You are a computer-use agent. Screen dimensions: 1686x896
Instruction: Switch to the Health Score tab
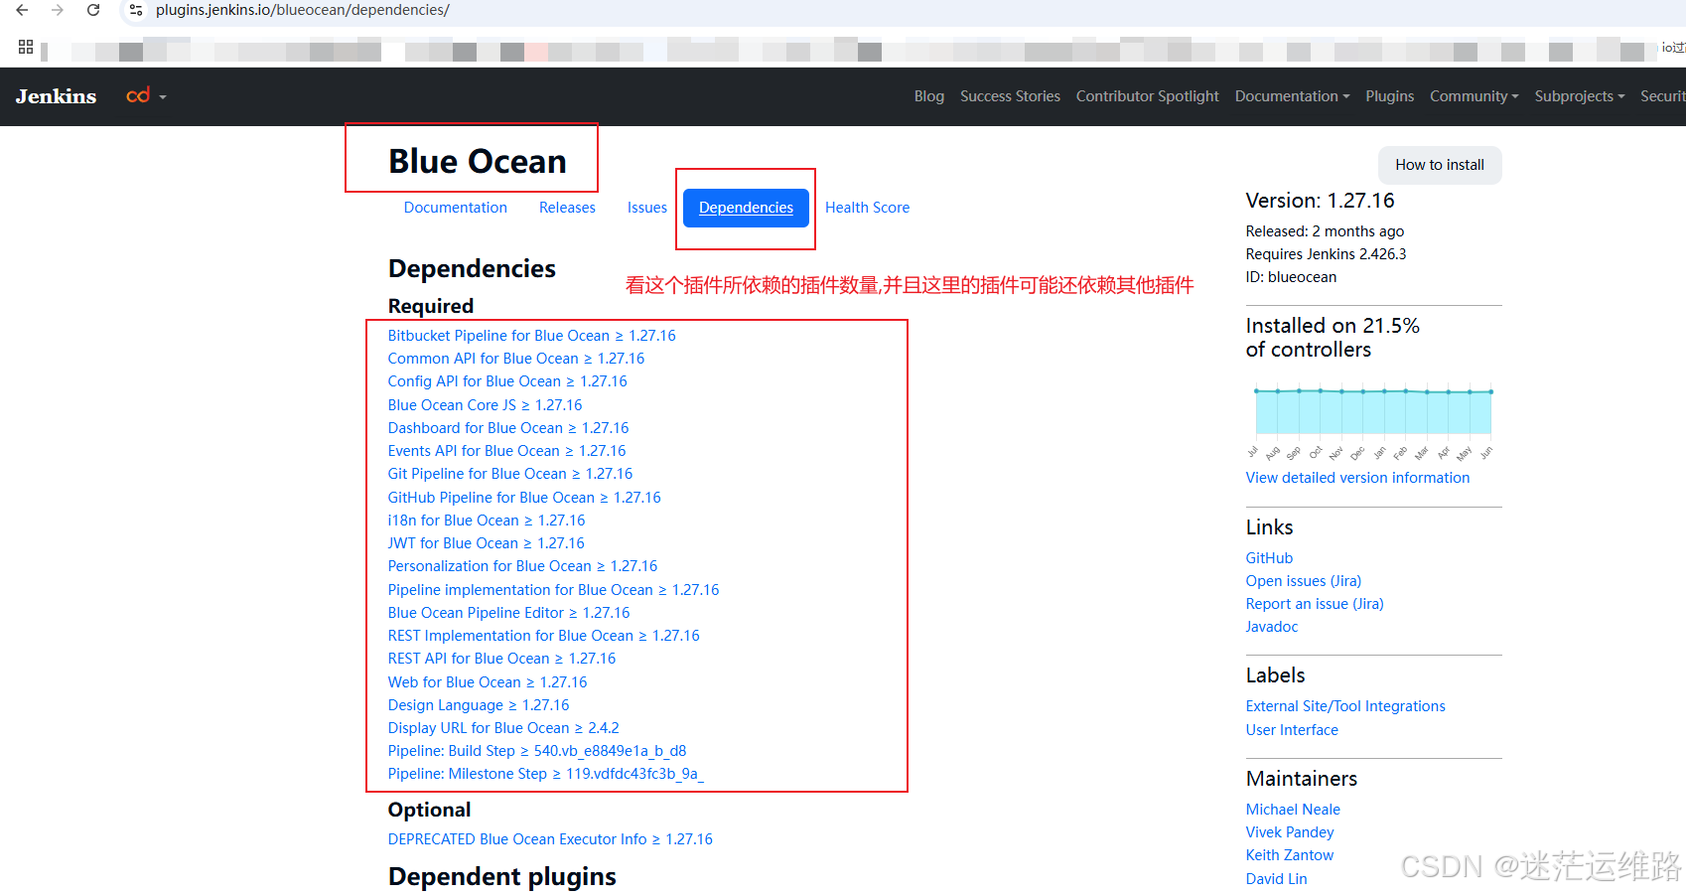(x=867, y=208)
